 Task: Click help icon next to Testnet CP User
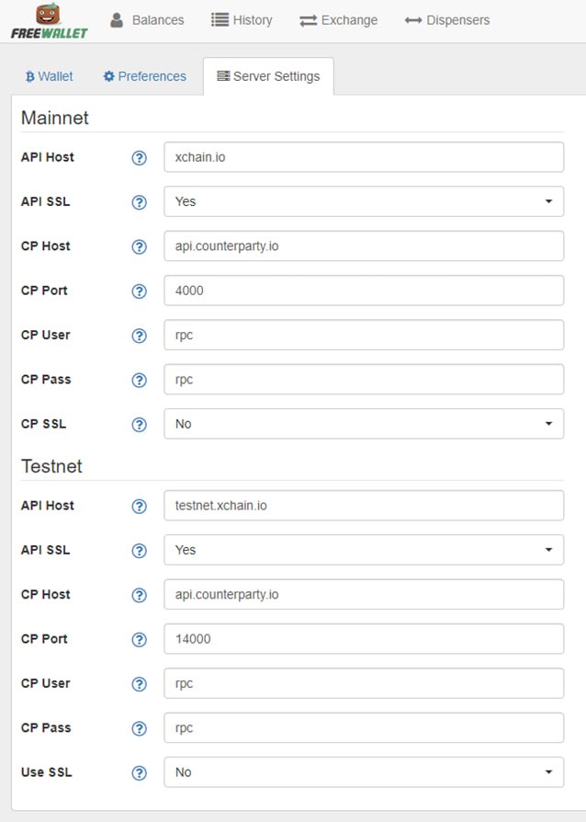coord(139,684)
